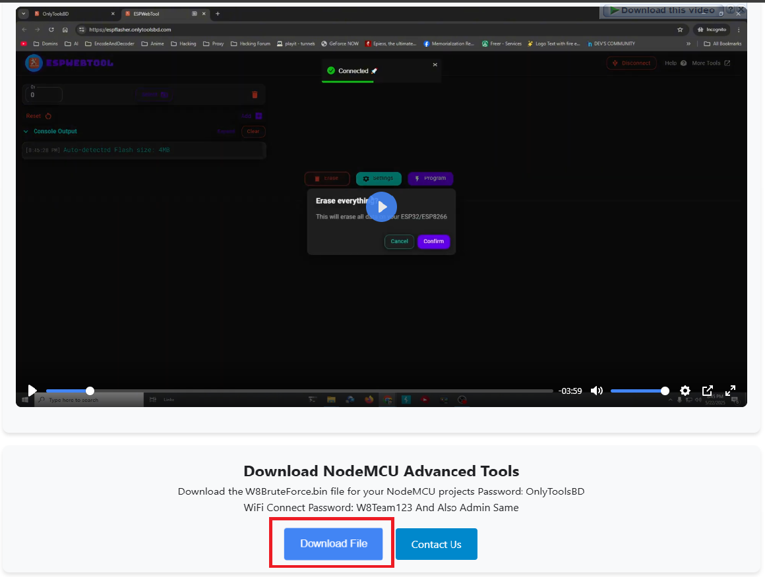
Task: Dismiss the Connected notification with its X
Action: 435,65
